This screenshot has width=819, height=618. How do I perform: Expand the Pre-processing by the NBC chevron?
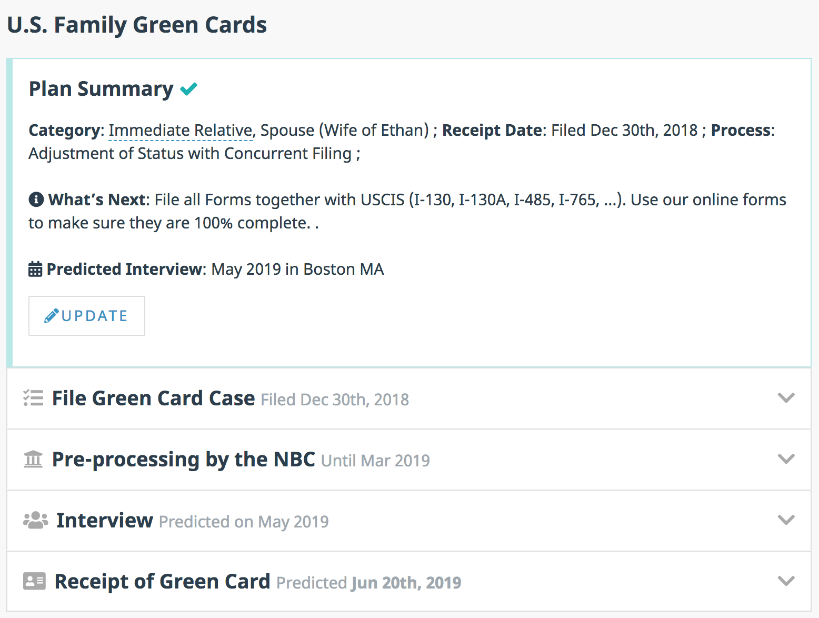(786, 459)
